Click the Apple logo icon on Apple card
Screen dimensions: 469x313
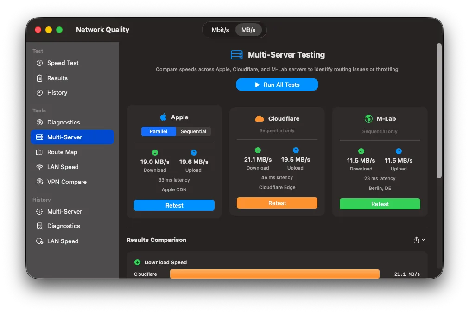163,117
